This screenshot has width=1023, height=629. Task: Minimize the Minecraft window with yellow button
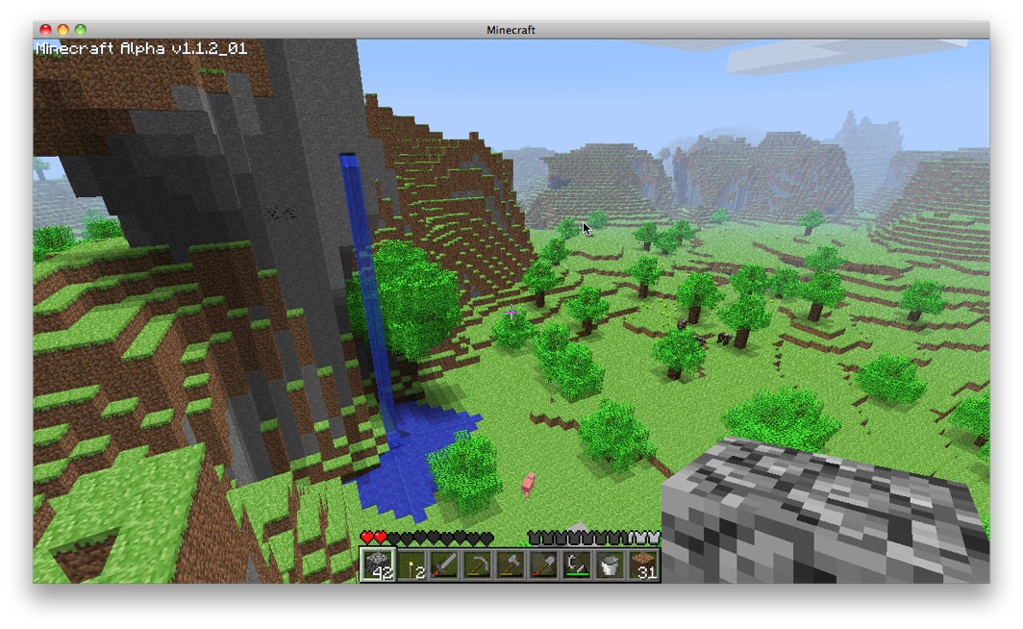pos(62,30)
